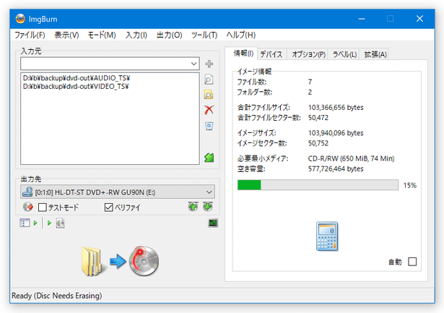Click the 50,752 image sector count
This screenshot has height=313, width=444.
coord(318,143)
